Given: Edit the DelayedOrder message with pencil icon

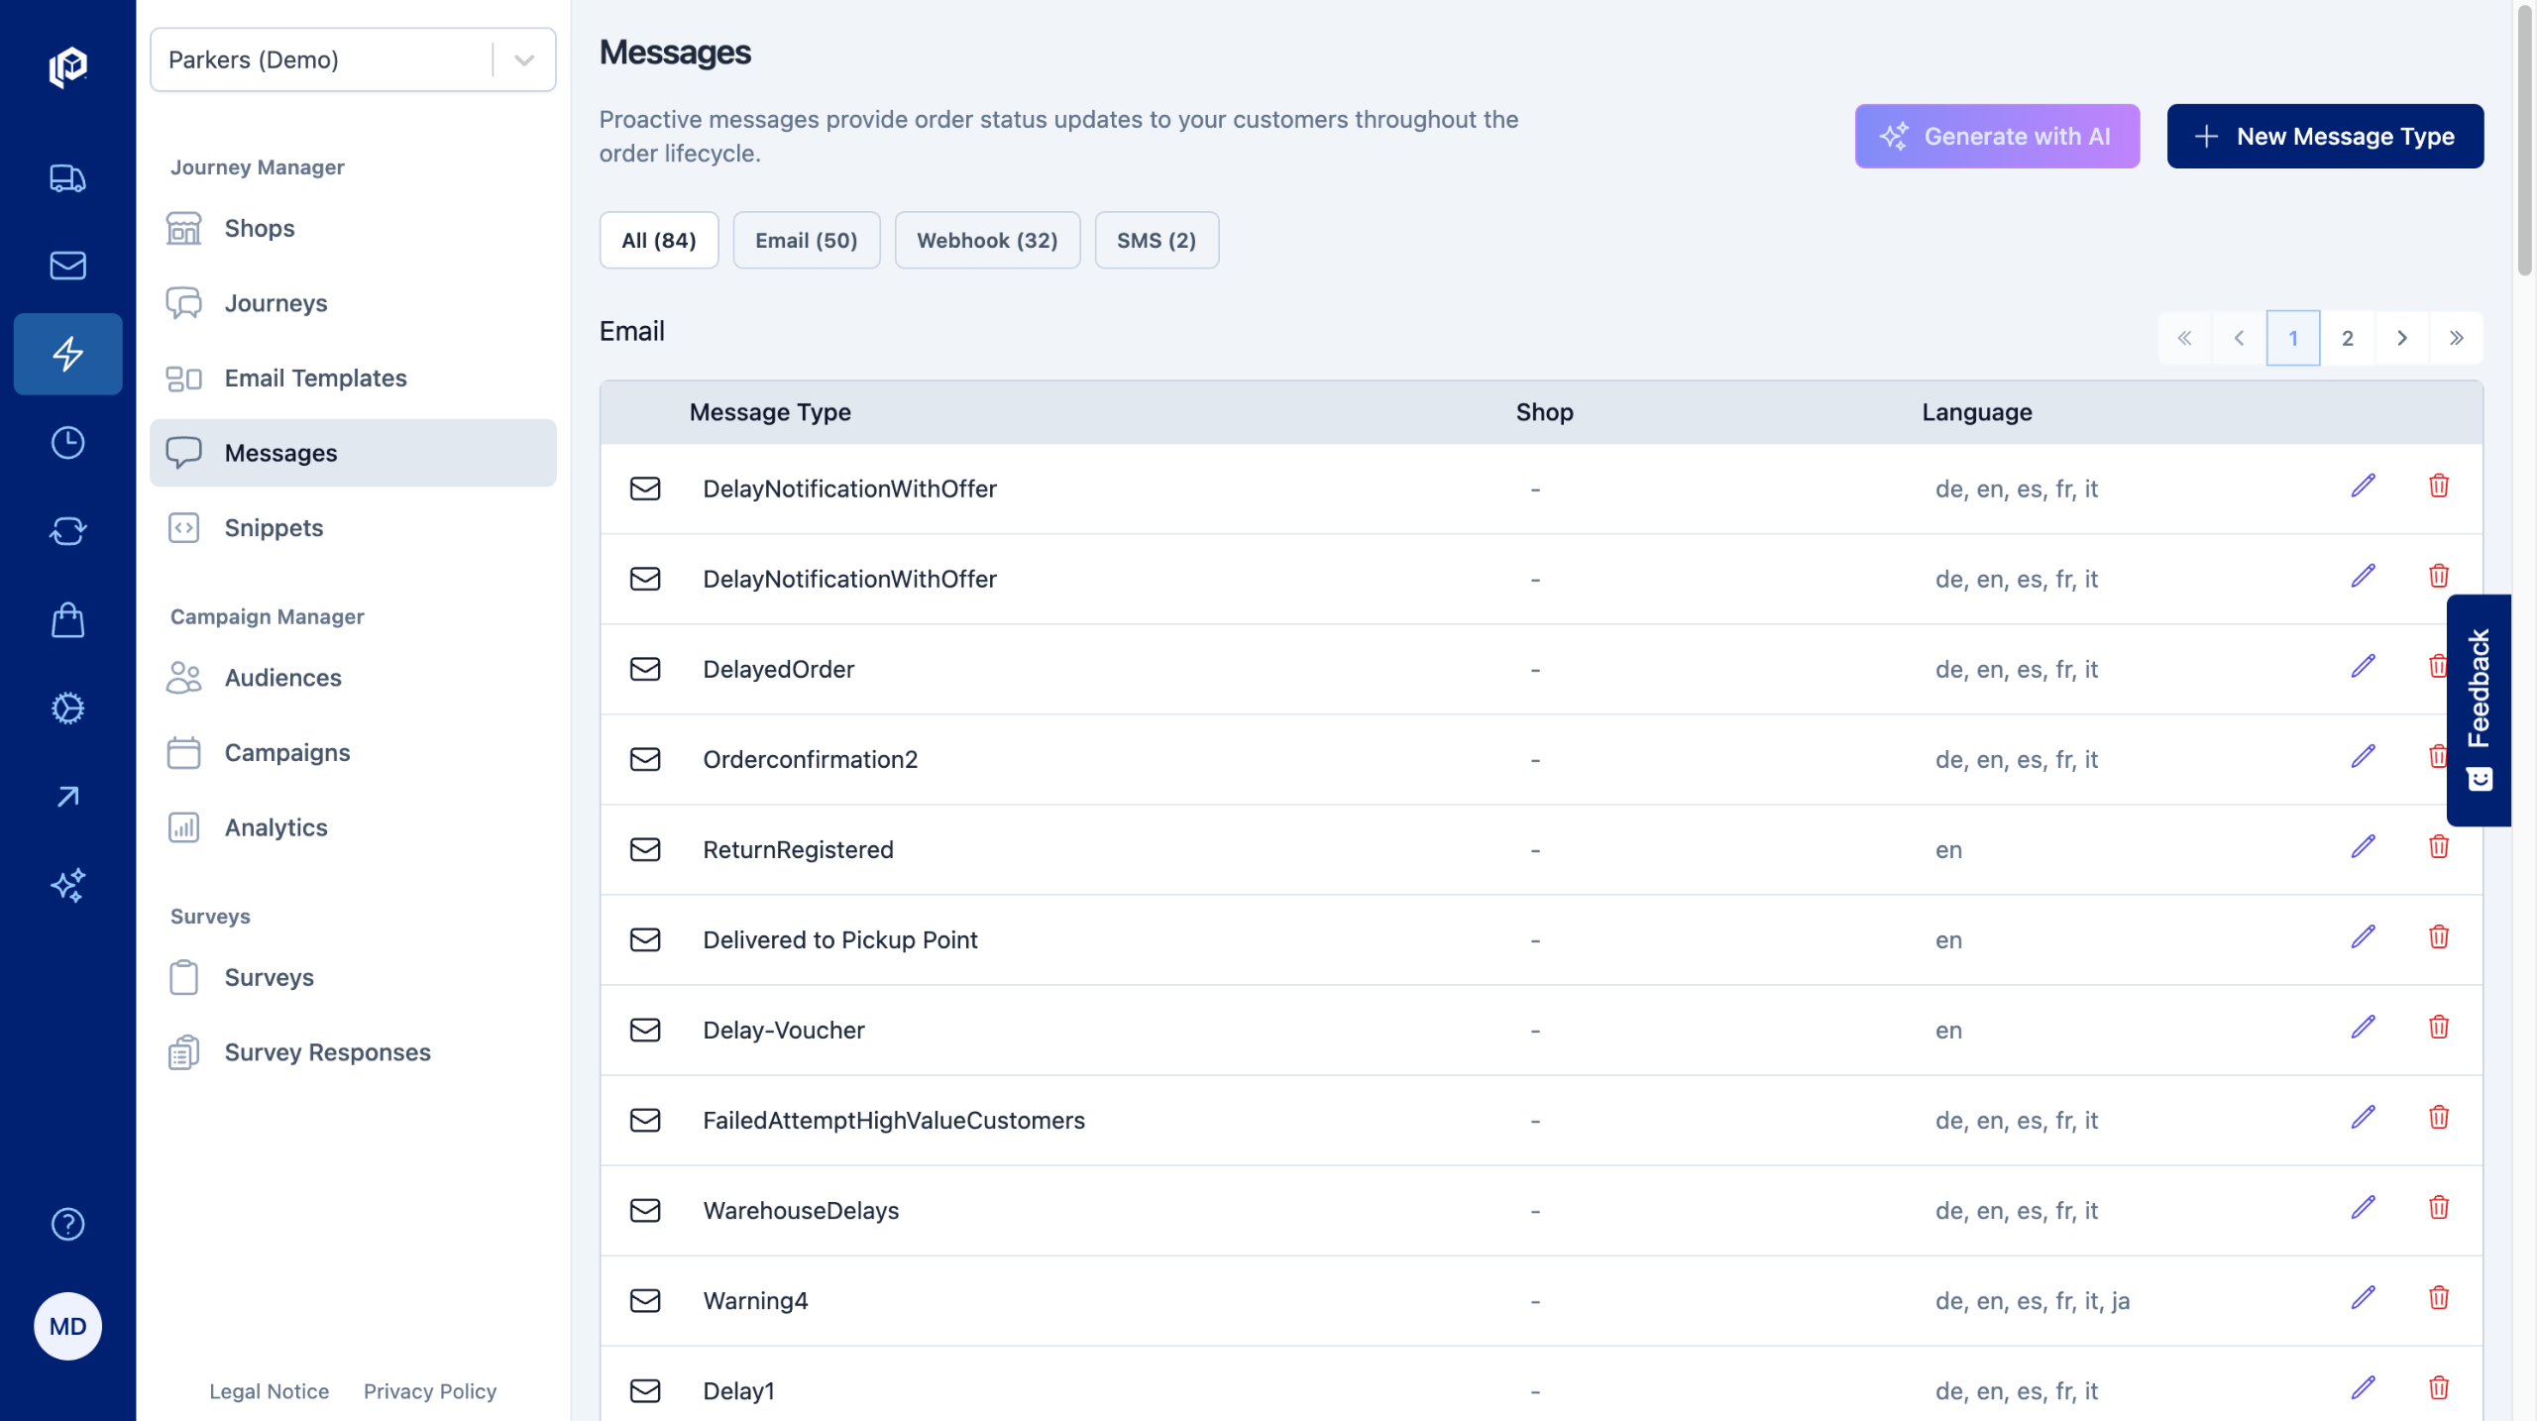Looking at the screenshot, I should [x=2364, y=666].
